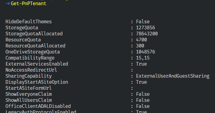Click the HideDefaultThemes False value

143,22
